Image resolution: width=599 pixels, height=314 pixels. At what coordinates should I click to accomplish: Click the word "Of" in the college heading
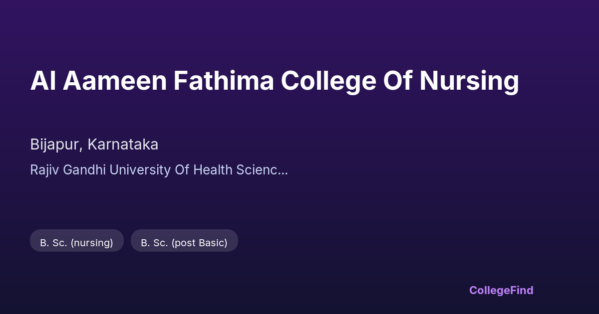397,81
